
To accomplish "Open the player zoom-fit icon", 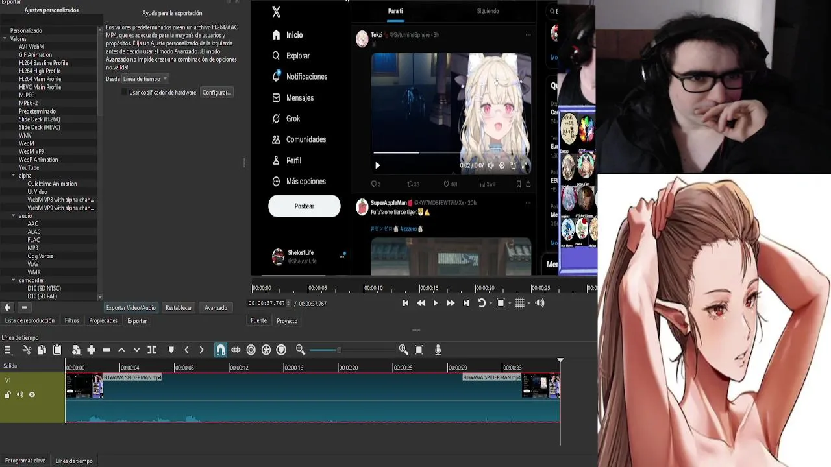I will point(501,303).
